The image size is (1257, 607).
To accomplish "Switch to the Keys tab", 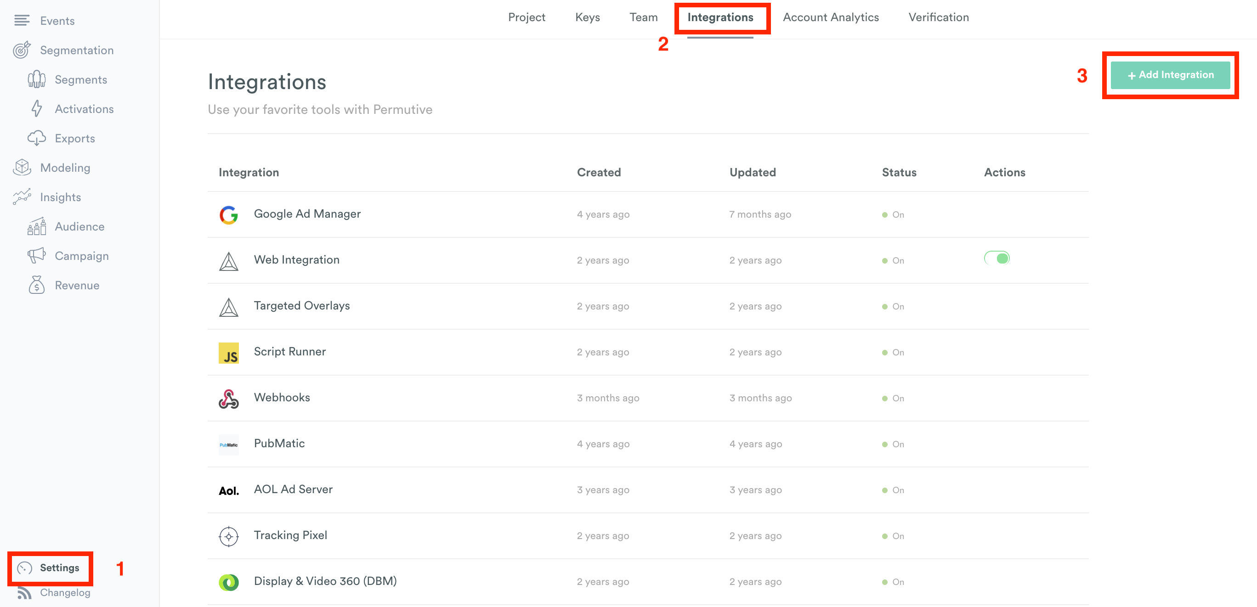I will [587, 17].
